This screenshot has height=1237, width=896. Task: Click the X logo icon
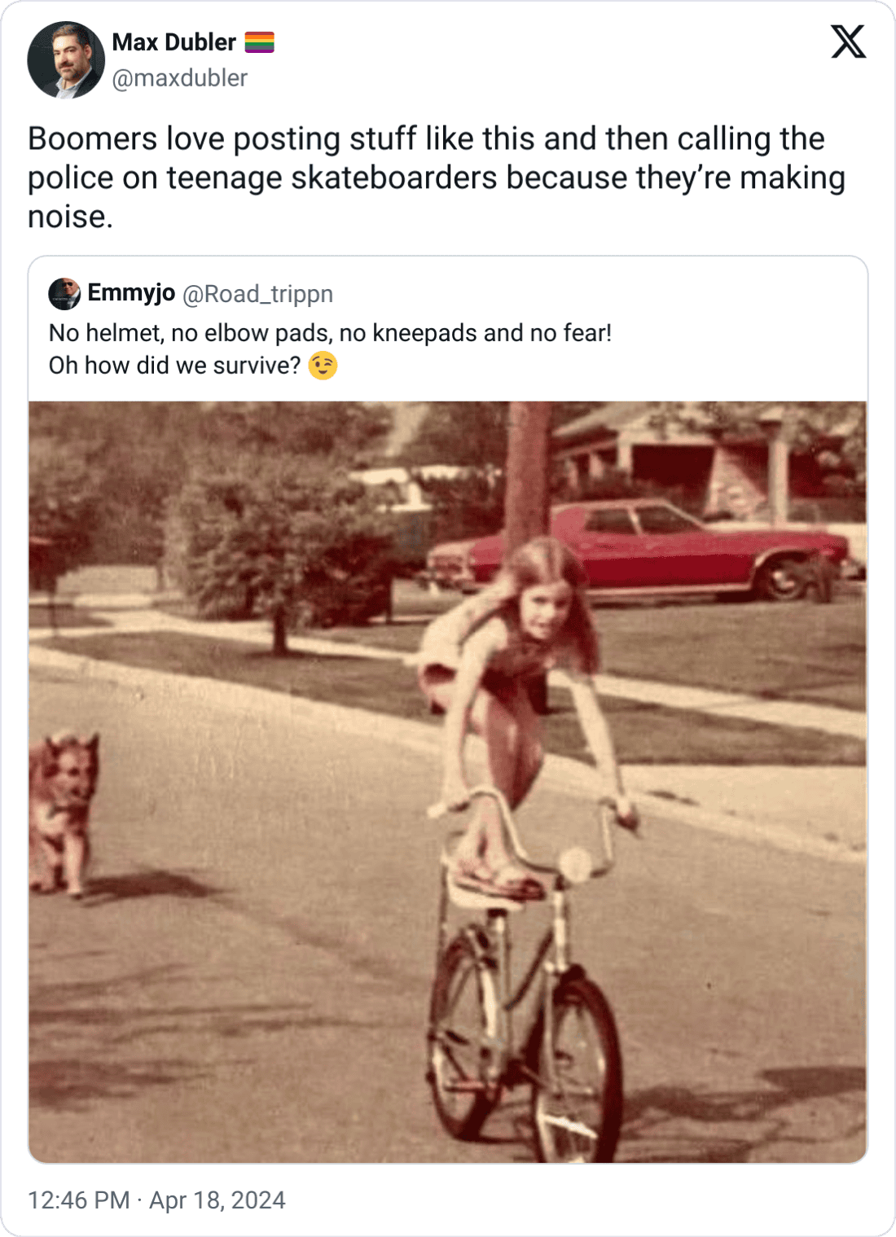[848, 42]
